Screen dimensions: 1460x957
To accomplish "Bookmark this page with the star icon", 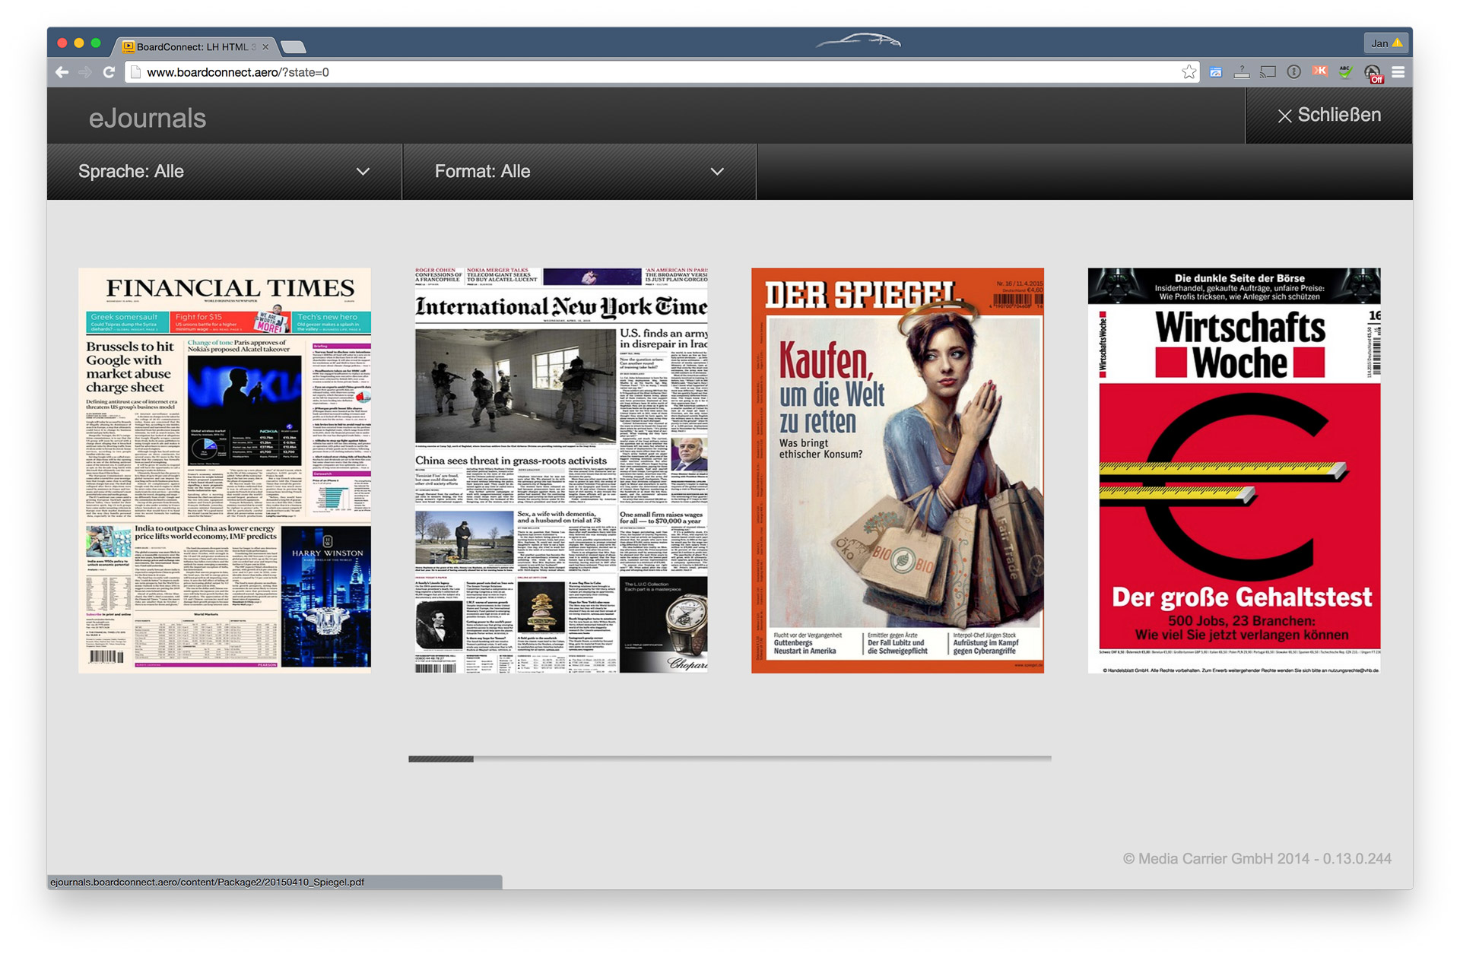I will [1189, 72].
